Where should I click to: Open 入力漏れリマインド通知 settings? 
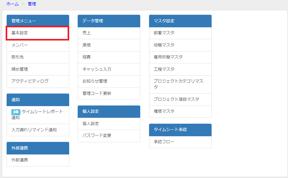pyautogui.click(x=38, y=130)
